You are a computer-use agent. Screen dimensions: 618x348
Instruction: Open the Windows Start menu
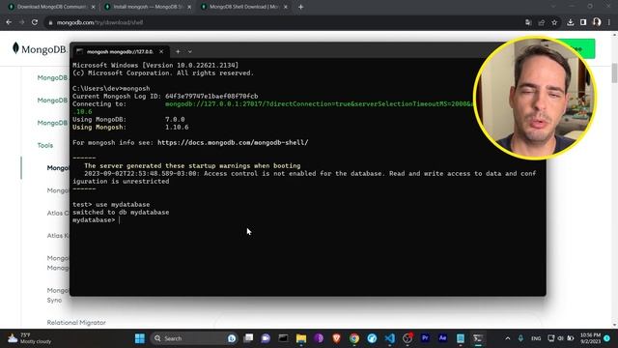pos(140,338)
